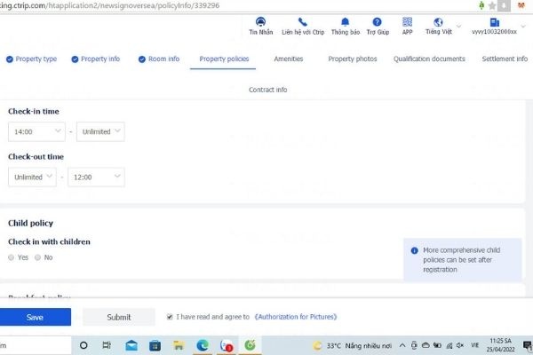Click the blue Save button
Image resolution: width=533 pixels, height=355 pixels.
click(35, 317)
